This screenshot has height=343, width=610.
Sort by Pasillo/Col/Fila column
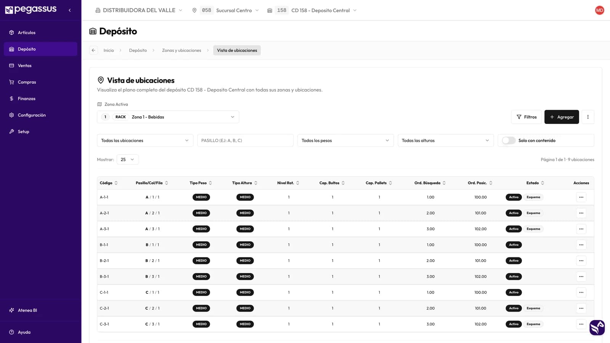point(152,183)
